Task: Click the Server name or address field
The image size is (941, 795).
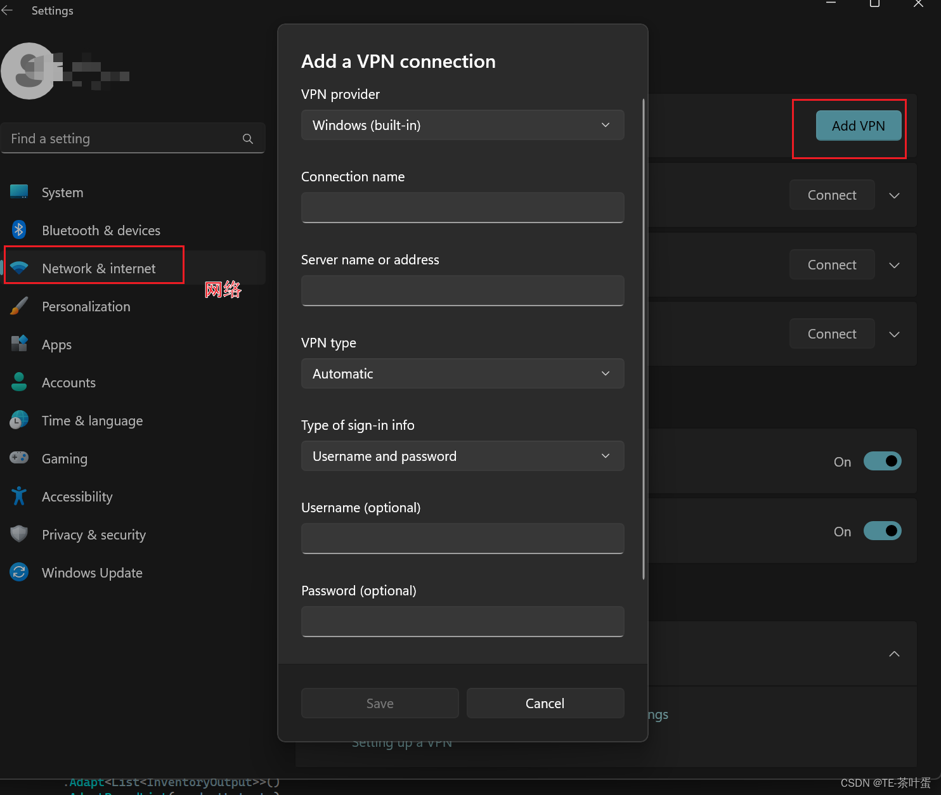Action: coord(463,290)
